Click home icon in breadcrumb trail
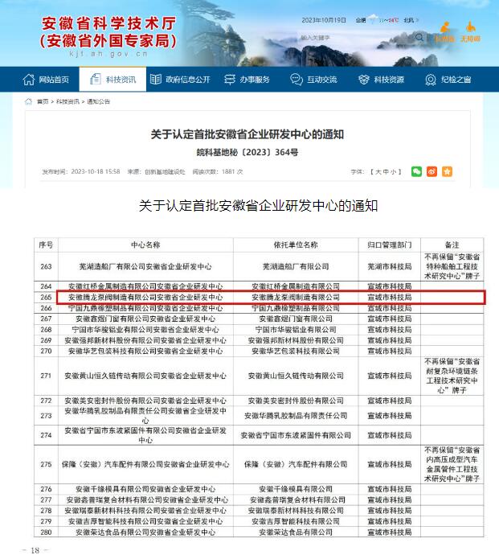This screenshot has width=499, height=555. click(x=28, y=101)
